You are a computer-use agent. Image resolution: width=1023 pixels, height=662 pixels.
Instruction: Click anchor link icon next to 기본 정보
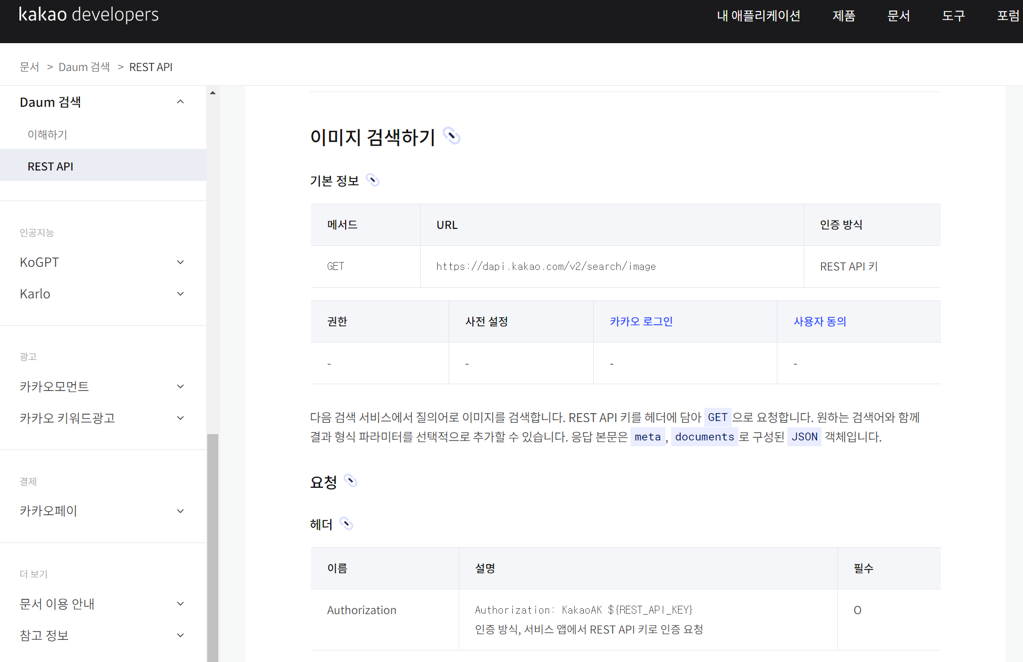point(372,180)
